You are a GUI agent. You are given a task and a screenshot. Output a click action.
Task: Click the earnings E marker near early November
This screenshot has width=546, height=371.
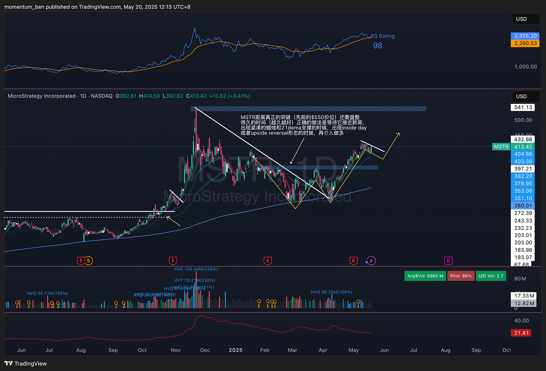coord(173,260)
